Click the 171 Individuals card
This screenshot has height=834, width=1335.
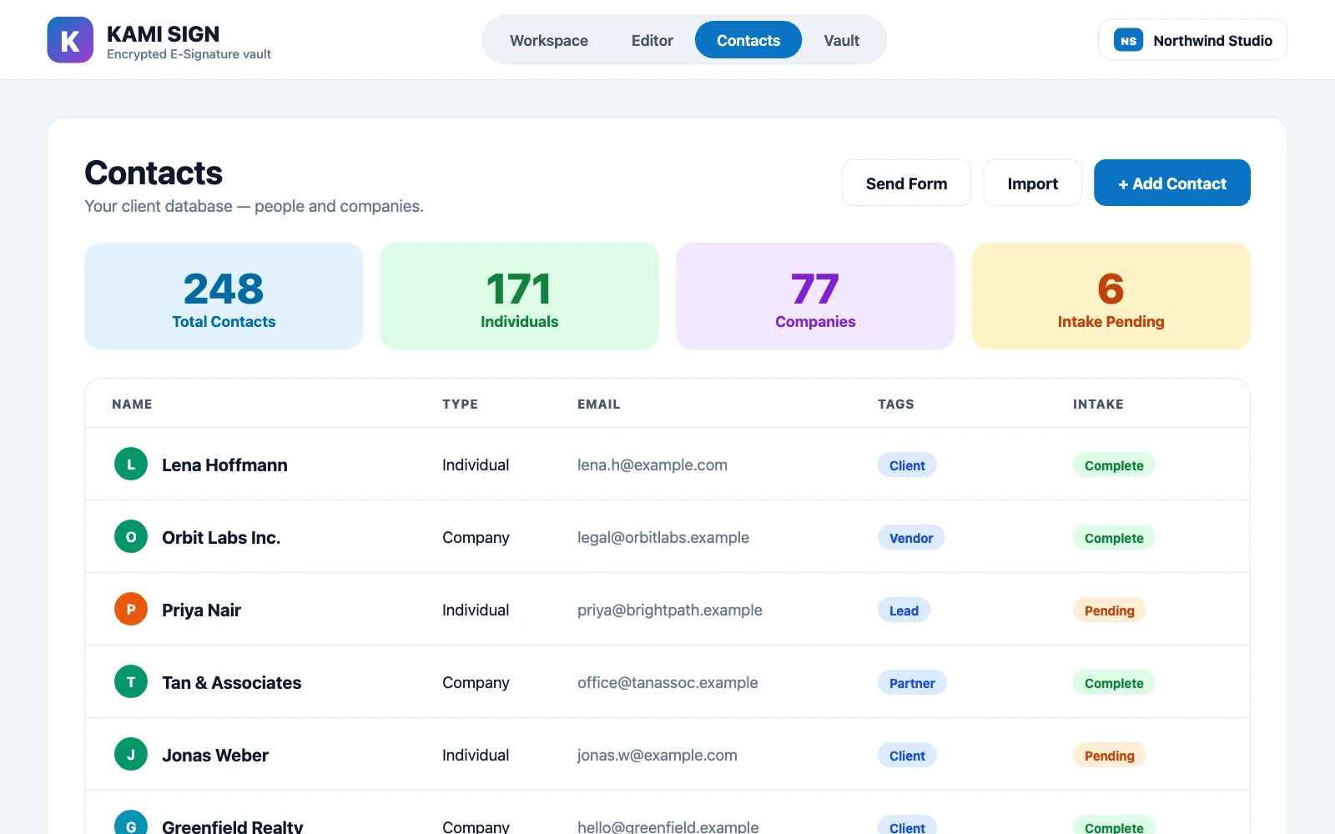(520, 296)
